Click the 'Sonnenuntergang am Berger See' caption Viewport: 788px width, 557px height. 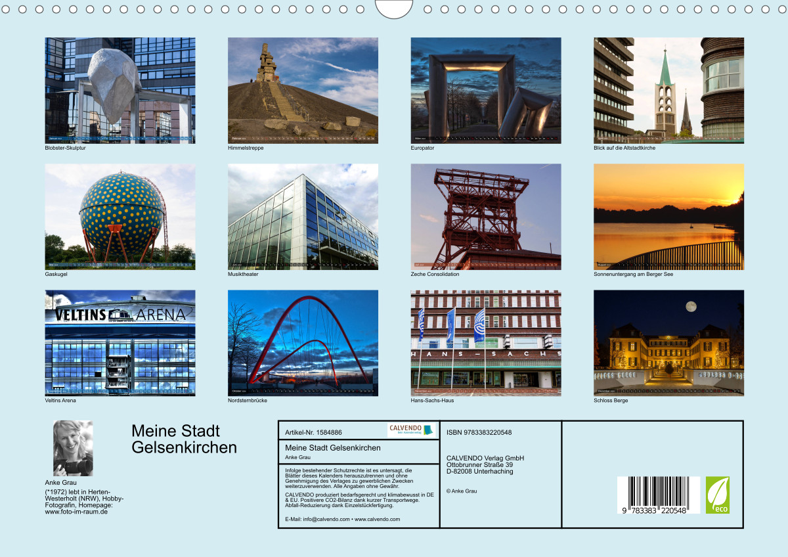(633, 274)
